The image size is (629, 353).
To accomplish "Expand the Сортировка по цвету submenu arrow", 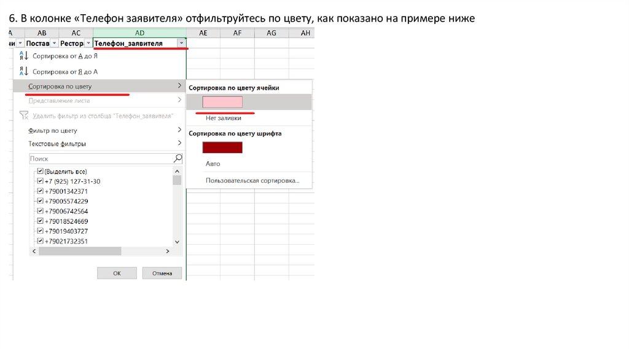I will pyautogui.click(x=179, y=85).
